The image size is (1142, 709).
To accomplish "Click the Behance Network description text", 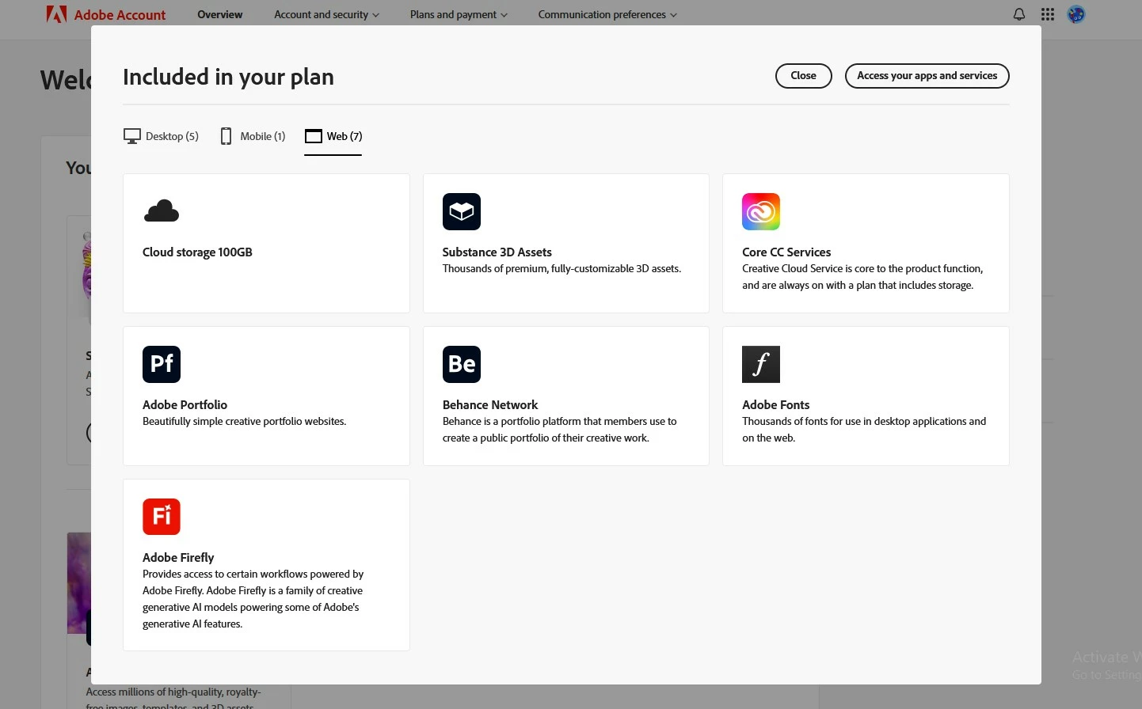I will pyautogui.click(x=559, y=430).
